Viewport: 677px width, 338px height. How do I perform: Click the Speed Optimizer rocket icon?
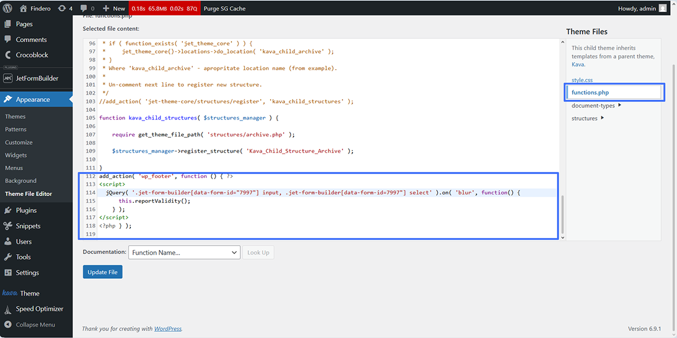click(8, 309)
